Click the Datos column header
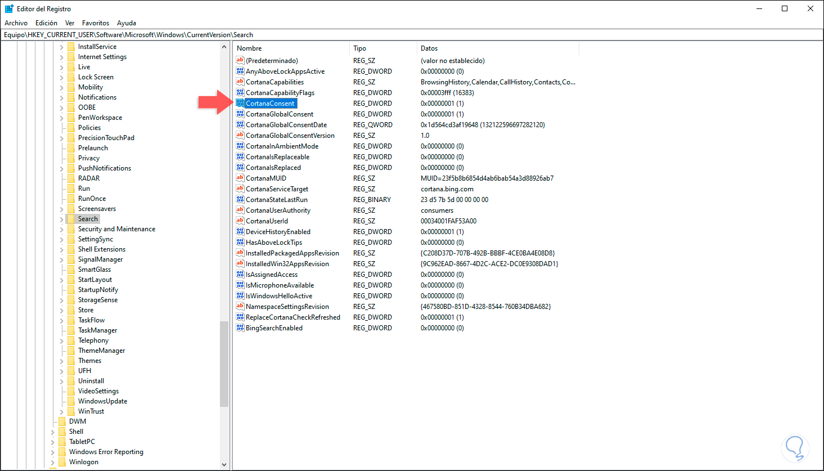The image size is (824, 471). [x=498, y=48]
